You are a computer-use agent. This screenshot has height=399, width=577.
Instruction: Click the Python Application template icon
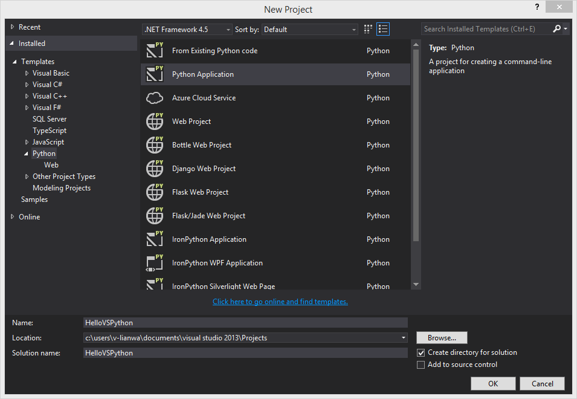(155, 74)
